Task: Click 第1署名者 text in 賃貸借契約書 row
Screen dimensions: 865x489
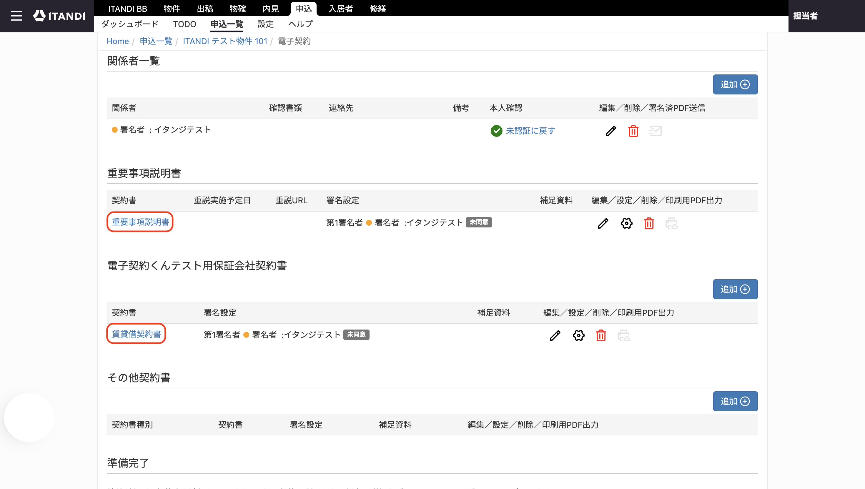Action: click(222, 335)
